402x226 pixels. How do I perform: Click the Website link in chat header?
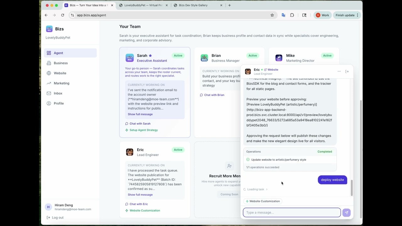271,70
